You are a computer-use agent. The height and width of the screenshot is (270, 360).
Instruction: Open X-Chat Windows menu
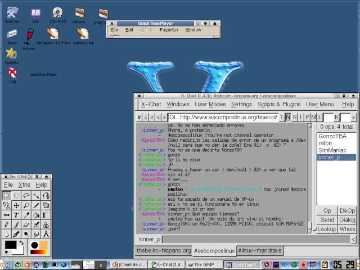178,104
